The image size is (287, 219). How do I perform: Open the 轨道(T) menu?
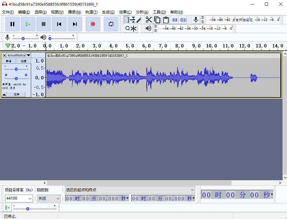[91, 12]
